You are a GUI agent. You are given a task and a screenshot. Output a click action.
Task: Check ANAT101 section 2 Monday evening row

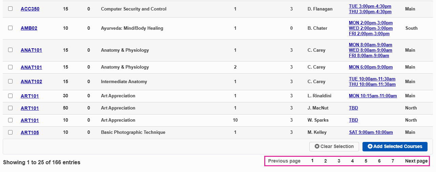coord(10,67)
